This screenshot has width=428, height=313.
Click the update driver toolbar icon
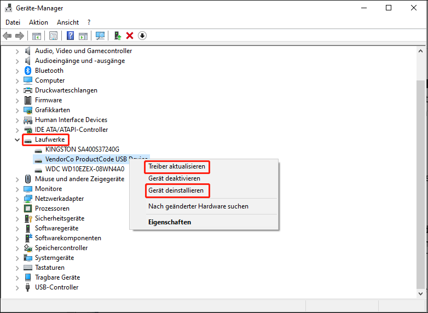(117, 36)
